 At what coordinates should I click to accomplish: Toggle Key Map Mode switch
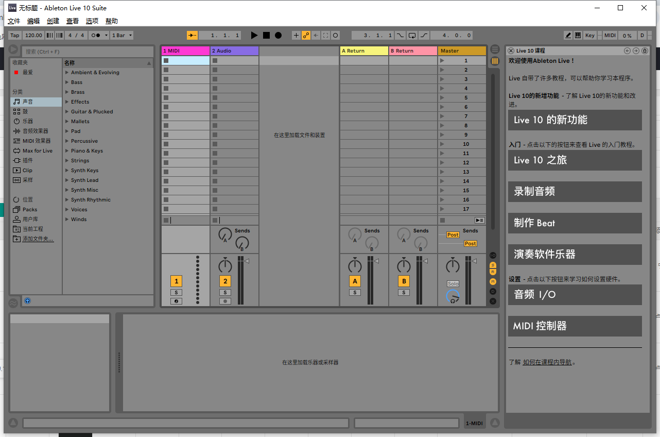pyautogui.click(x=590, y=35)
